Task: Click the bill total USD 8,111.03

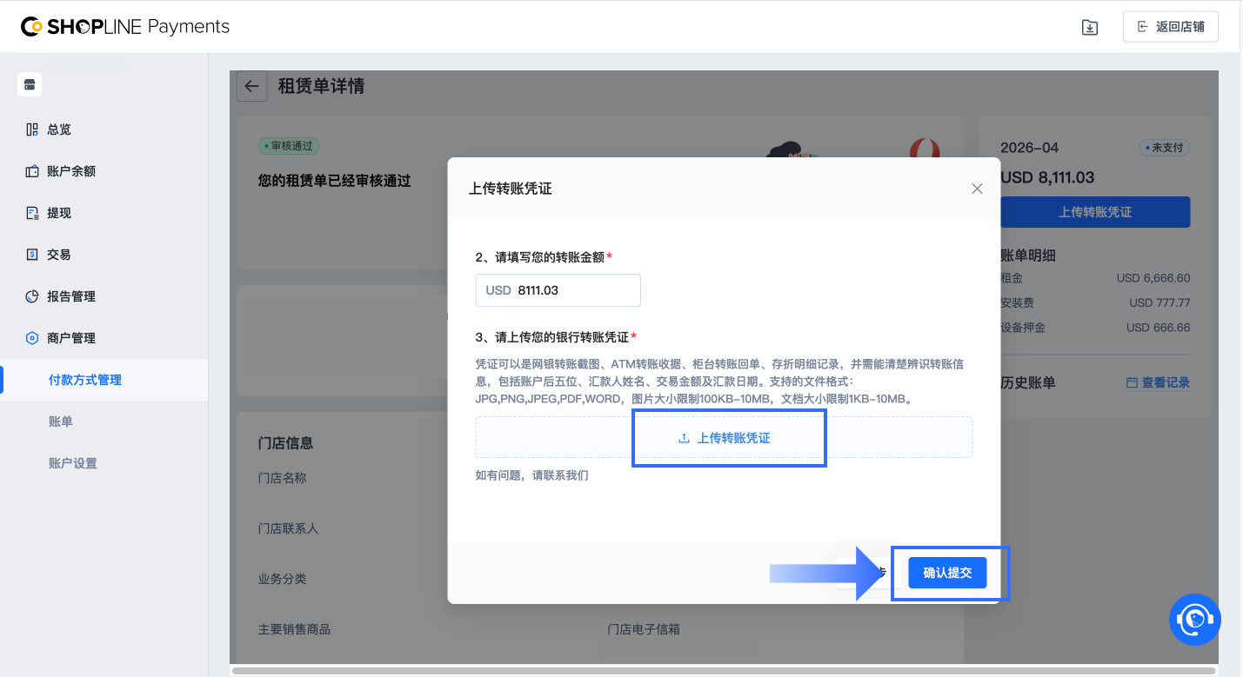Action: pos(1047,177)
